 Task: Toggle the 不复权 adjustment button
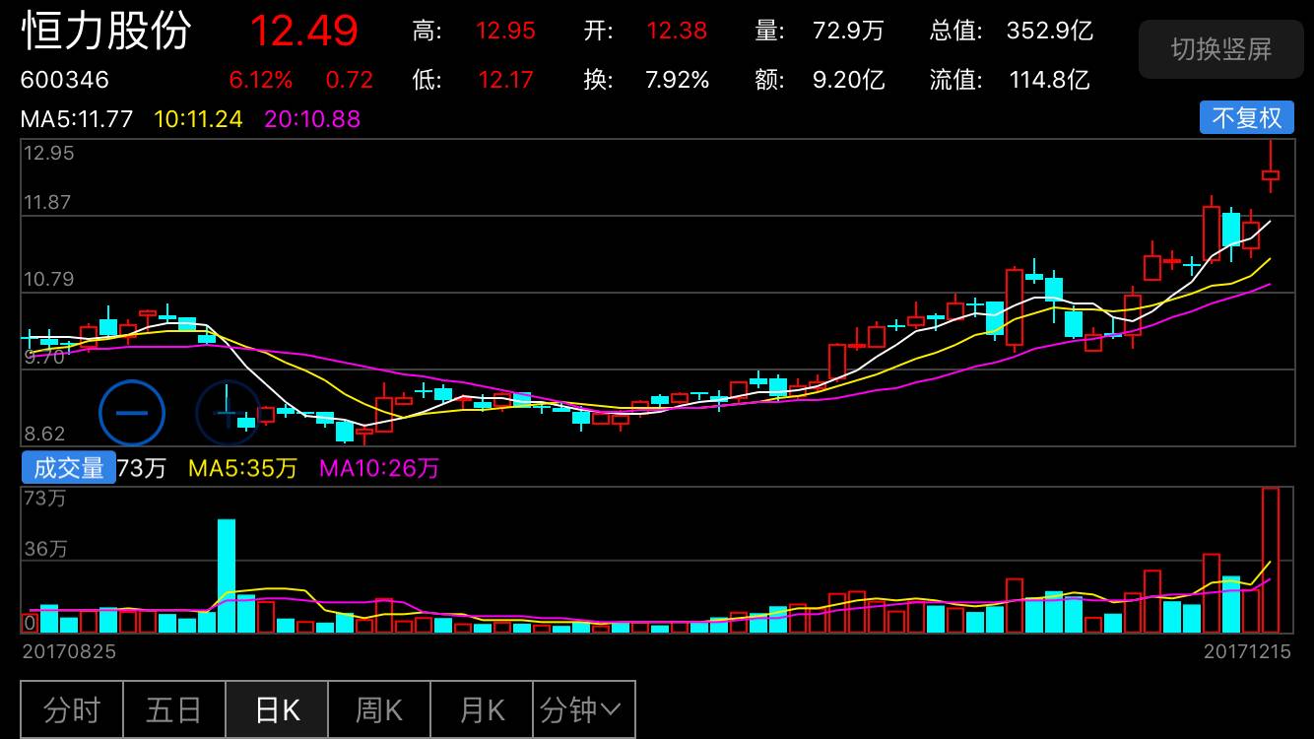1246,118
